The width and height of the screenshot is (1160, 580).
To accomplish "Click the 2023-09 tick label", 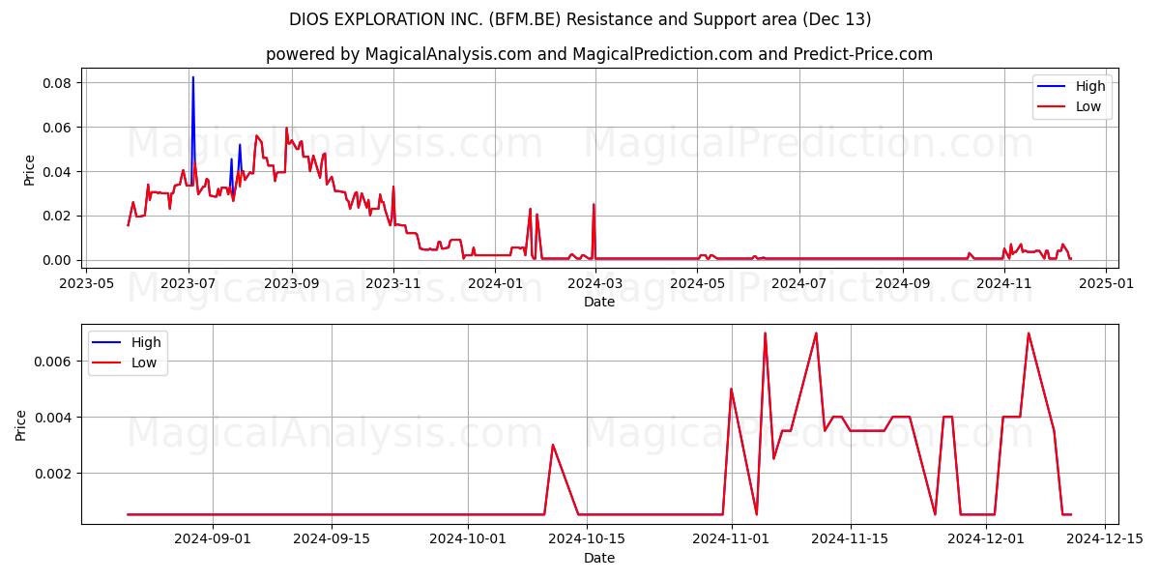I will (291, 283).
